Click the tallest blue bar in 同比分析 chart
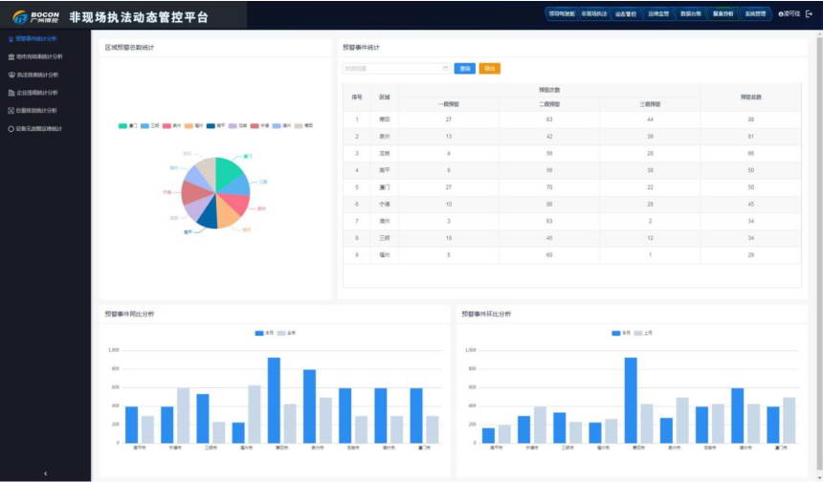 (x=274, y=400)
